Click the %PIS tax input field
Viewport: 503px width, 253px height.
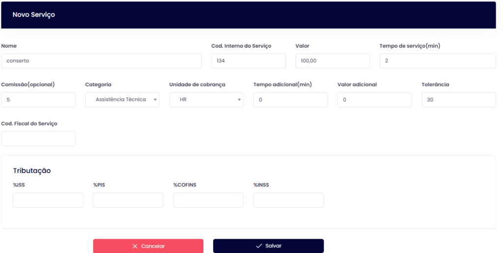tap(128, 200)
